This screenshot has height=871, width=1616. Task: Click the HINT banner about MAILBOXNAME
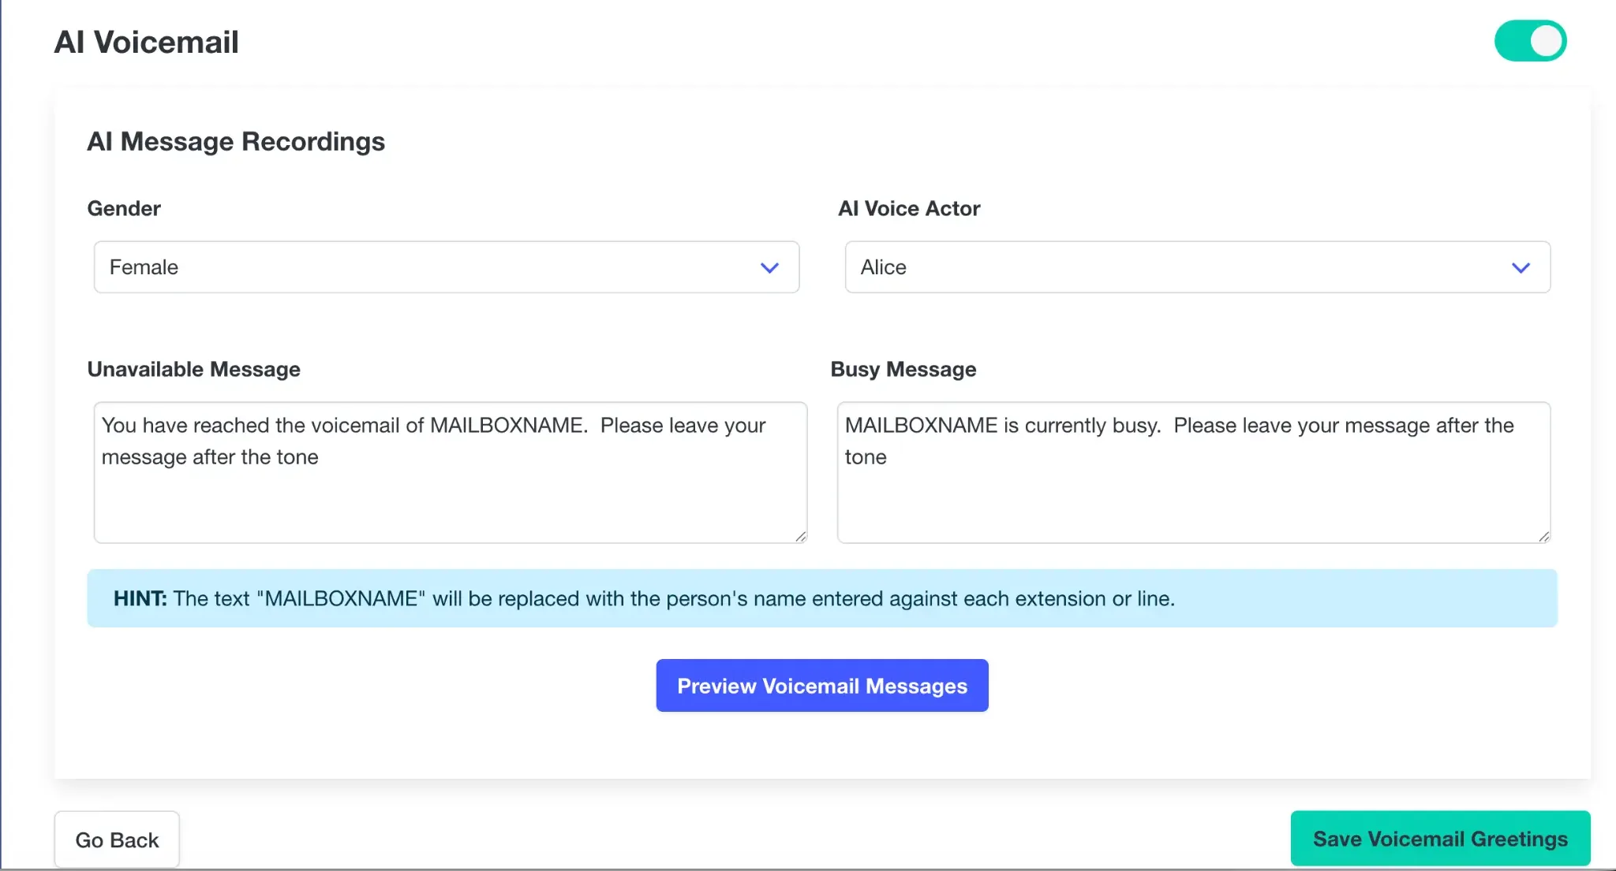tap(821, 597)
